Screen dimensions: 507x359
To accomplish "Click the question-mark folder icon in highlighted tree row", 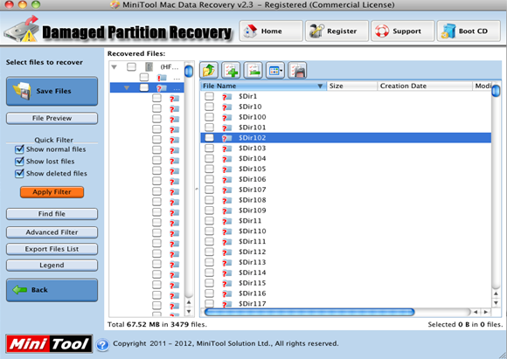I will (x=162, y=88).
